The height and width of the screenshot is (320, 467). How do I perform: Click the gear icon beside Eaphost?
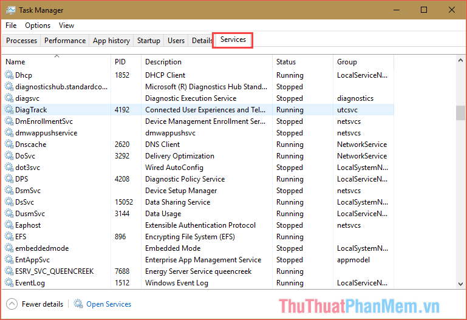[9, 225]
